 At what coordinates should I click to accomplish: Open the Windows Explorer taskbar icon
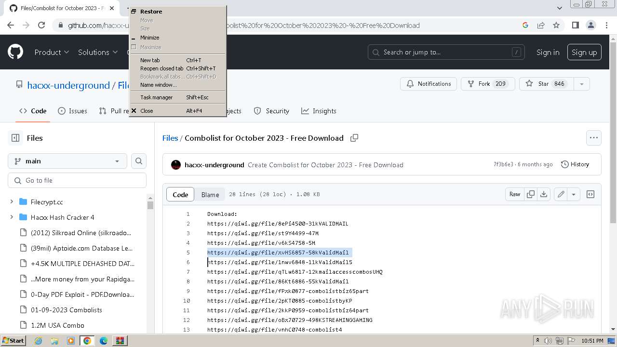(x=54, y=341)
